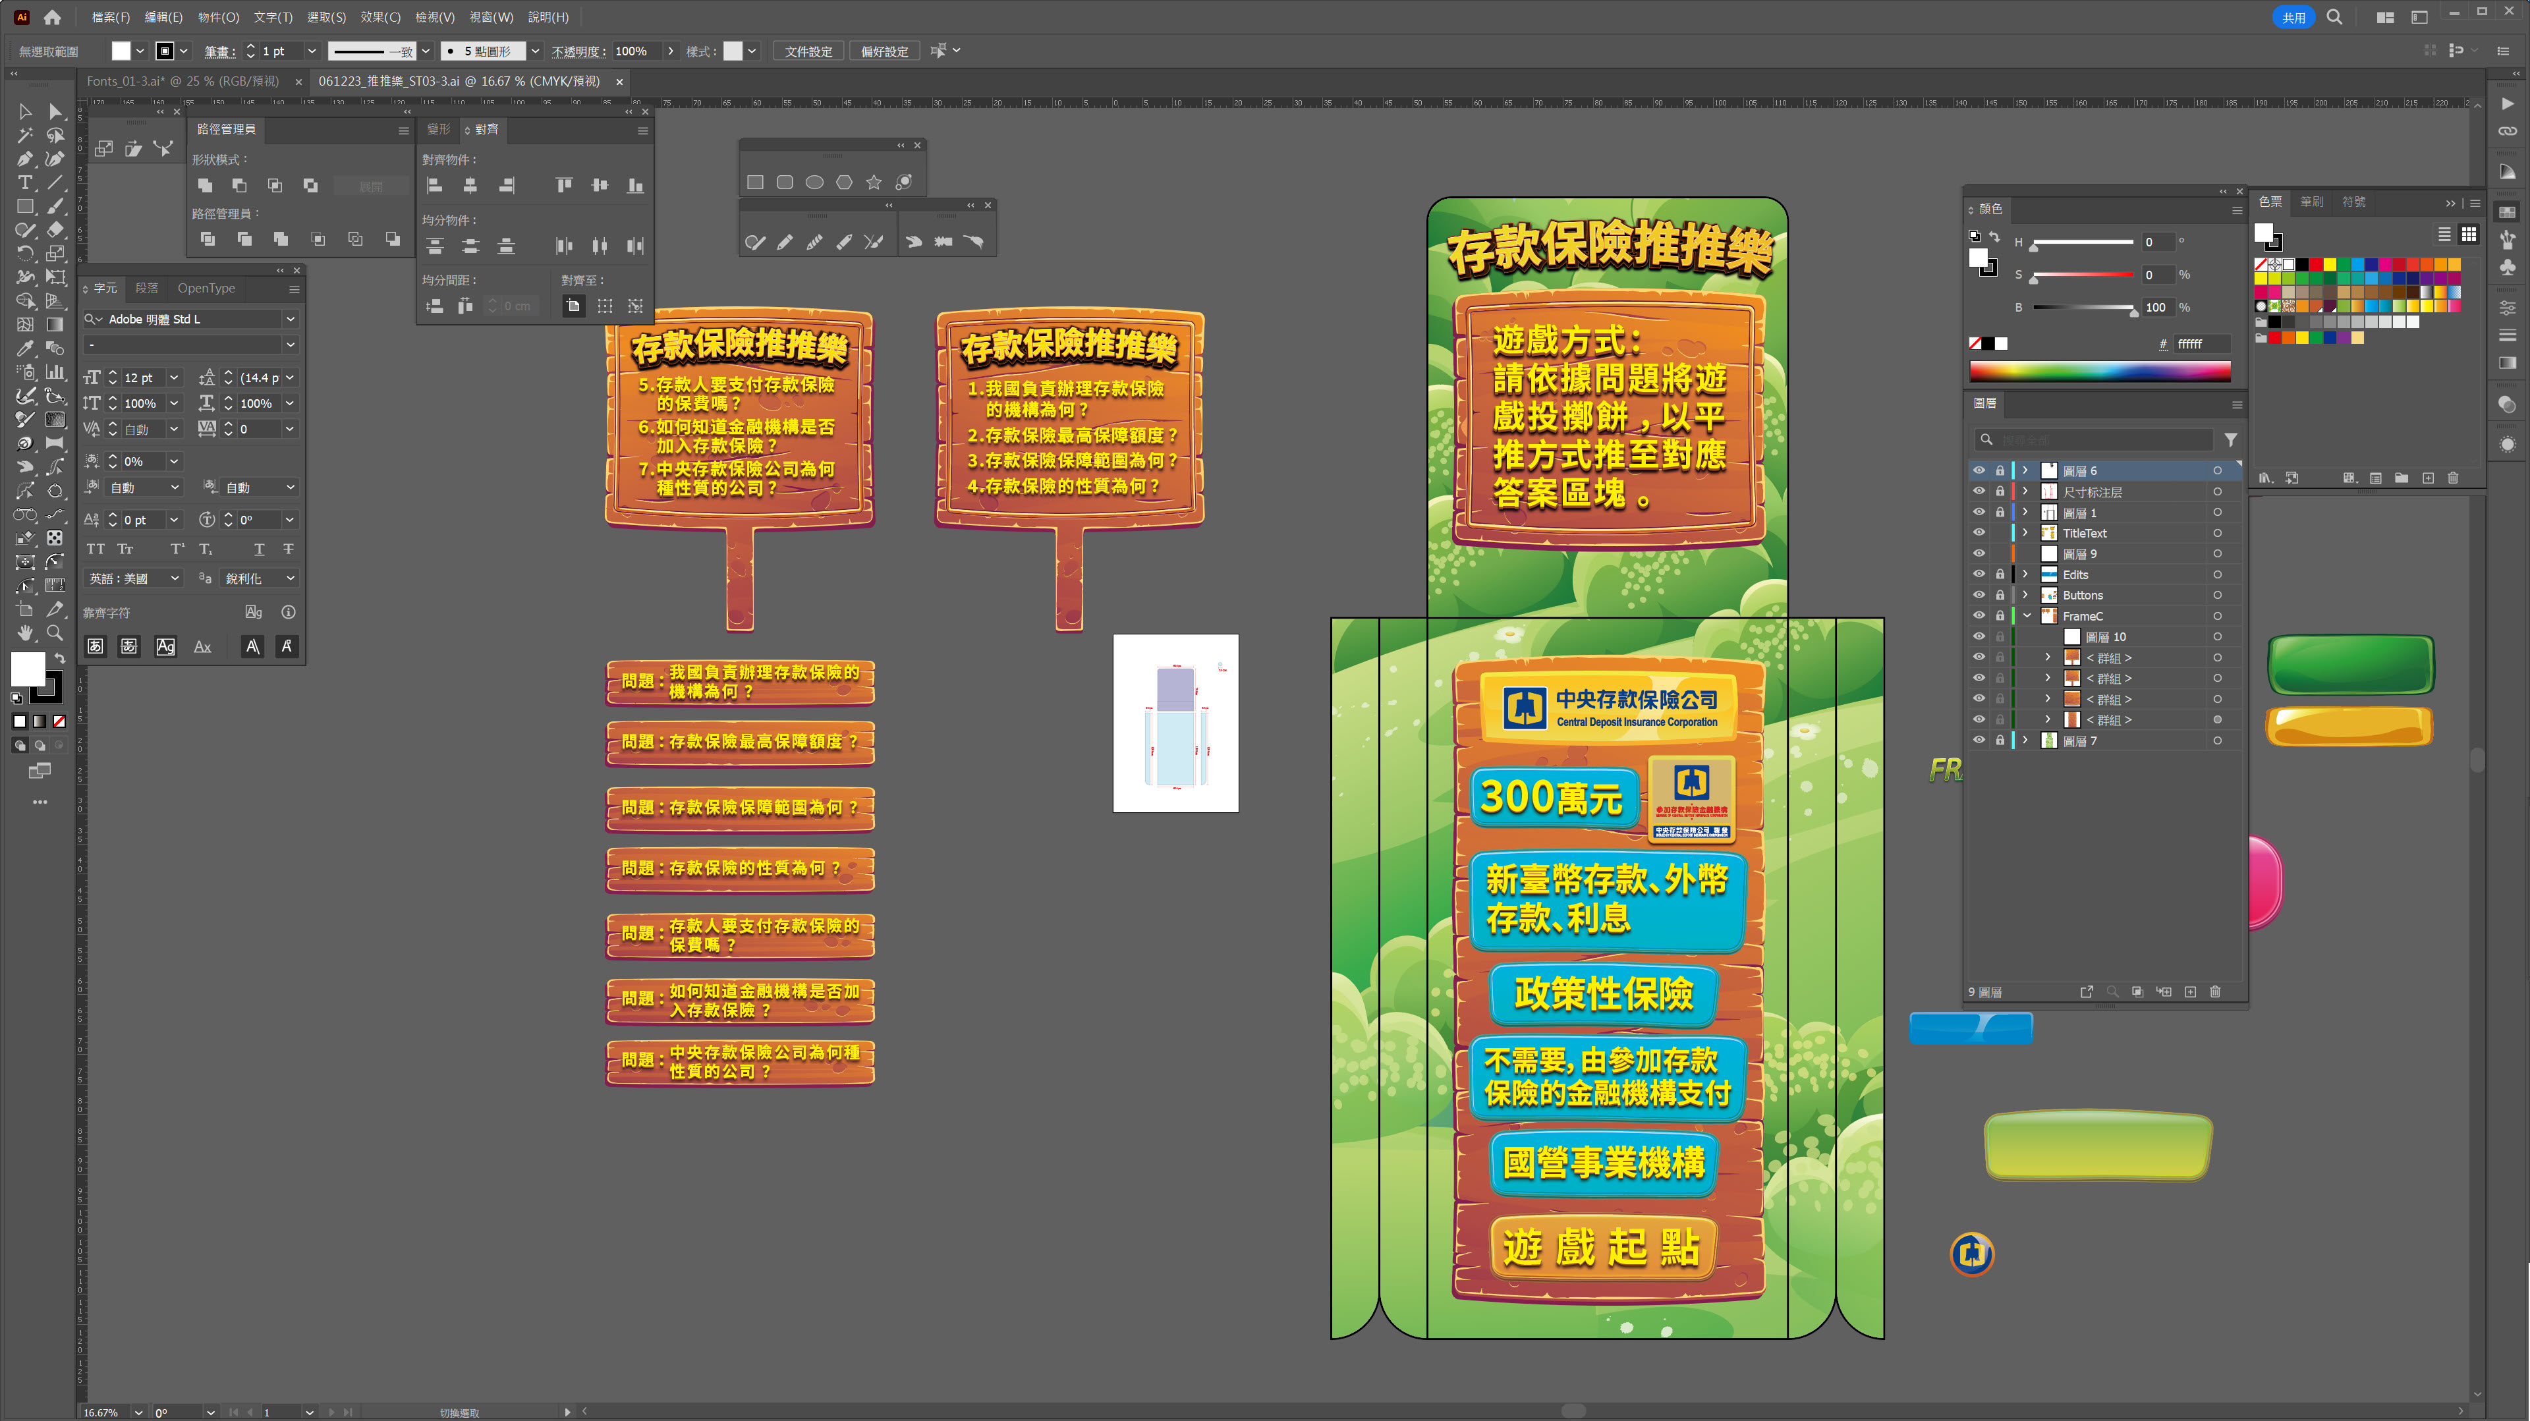Switch to Fonts_01-3.ai document tab
This screenshot has width=2530, height=1421.
(x=183, y=82)
